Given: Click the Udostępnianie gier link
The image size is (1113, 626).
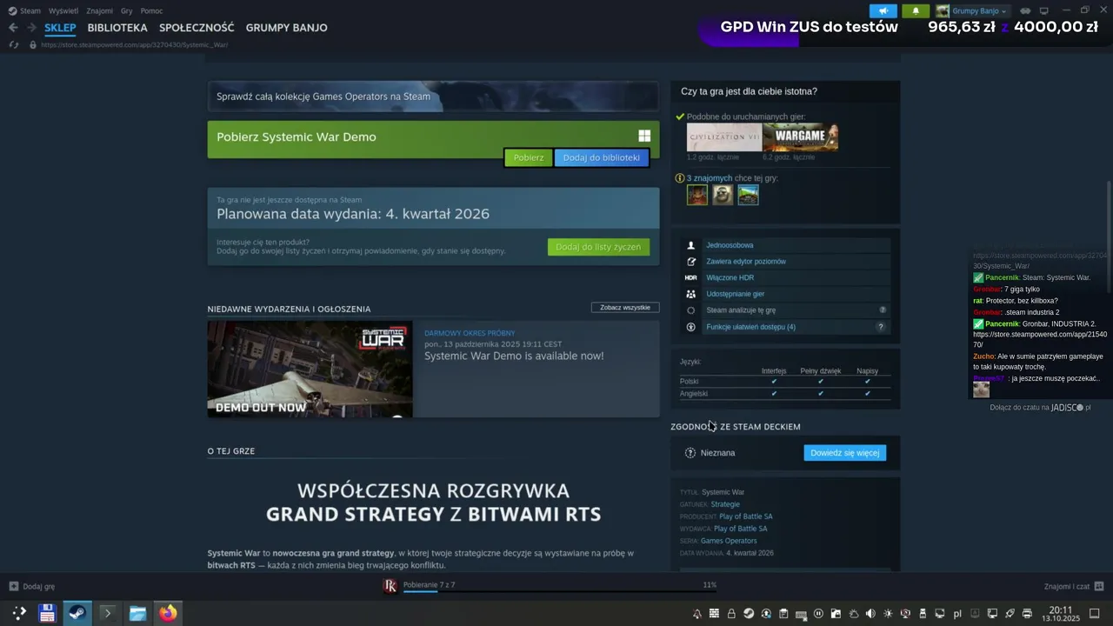Looking at the screenshot, I should click(736, 295).
